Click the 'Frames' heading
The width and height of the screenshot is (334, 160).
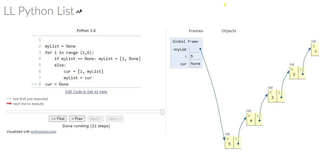pos(196,31)
